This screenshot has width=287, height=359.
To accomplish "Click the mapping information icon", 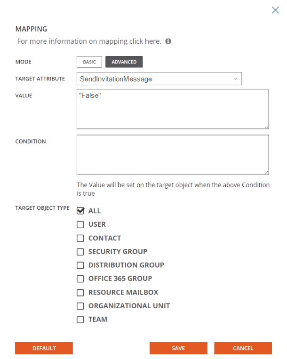I will [x=168, y=41].
